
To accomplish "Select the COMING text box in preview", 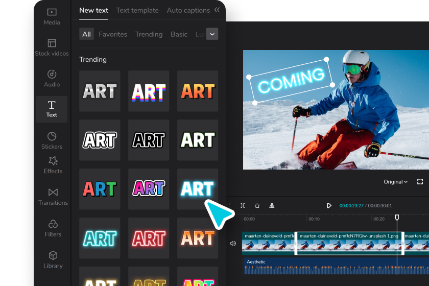I will [291, 81].
